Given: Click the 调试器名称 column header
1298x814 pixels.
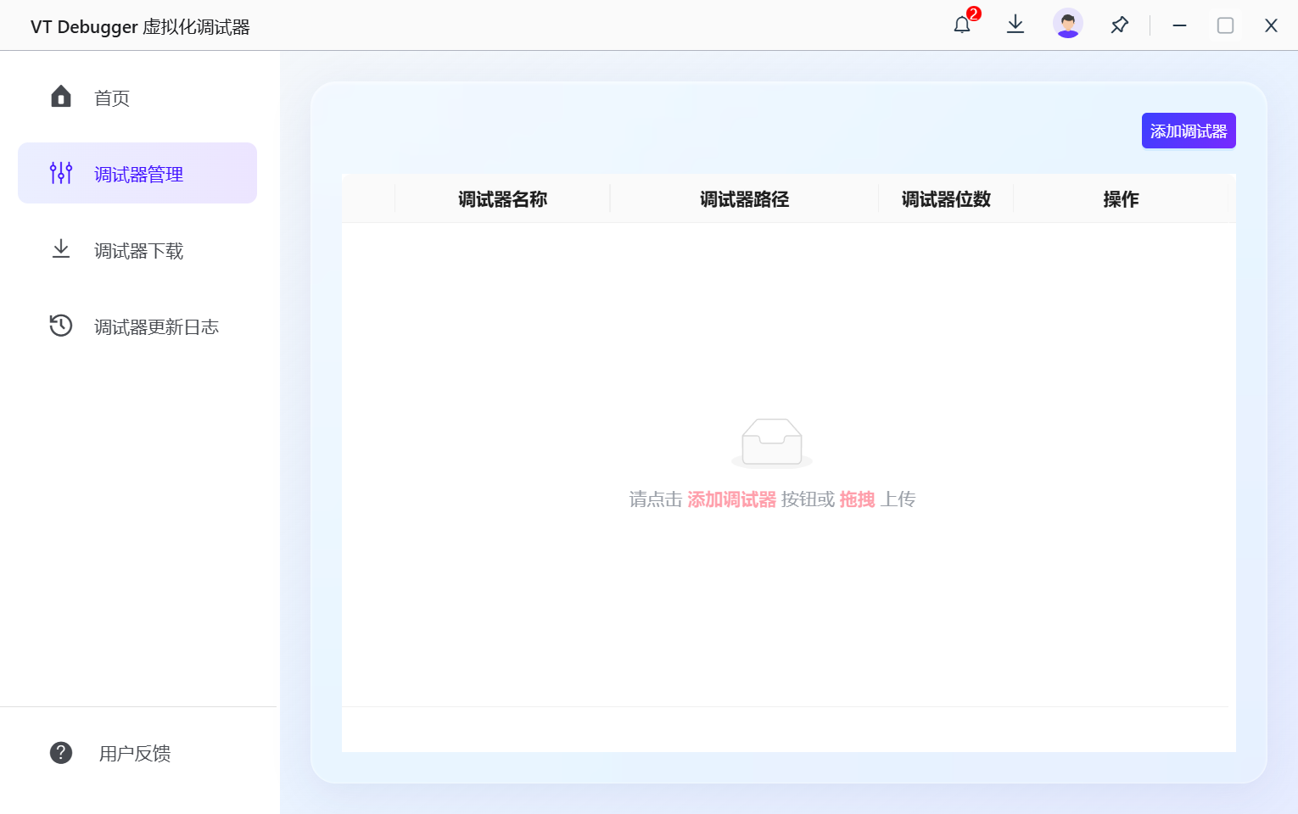Looking at the screenshot, I should [502, 199].
